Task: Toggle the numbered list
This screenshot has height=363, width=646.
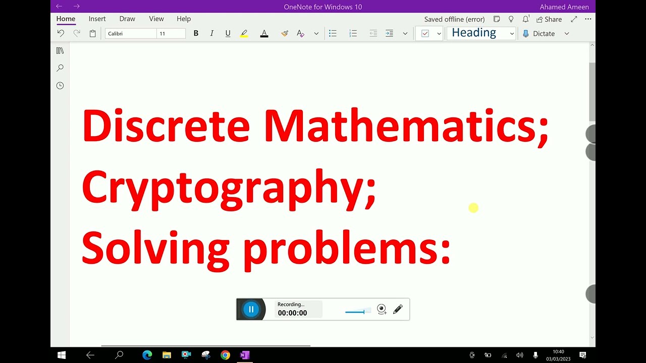Action: click(x=353, y=33)
